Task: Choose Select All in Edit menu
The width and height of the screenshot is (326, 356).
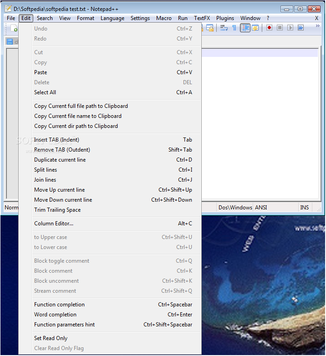Action: pyautogui.click(x=110, y=92)
